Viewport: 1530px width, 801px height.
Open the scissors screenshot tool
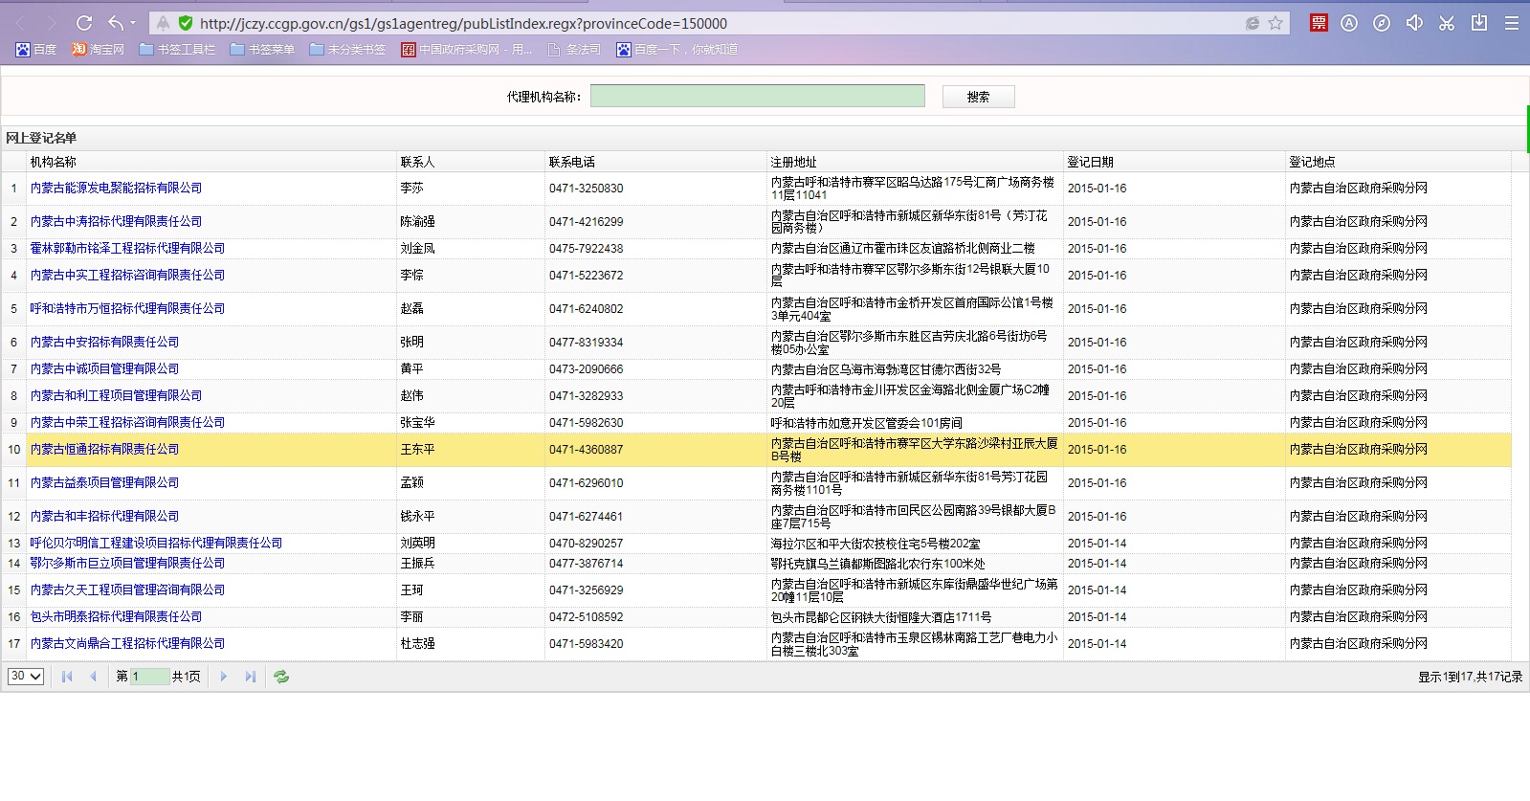tap(1447, 23)
